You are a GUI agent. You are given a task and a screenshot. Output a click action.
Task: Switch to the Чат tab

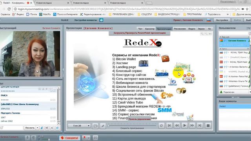coord(140,29)
